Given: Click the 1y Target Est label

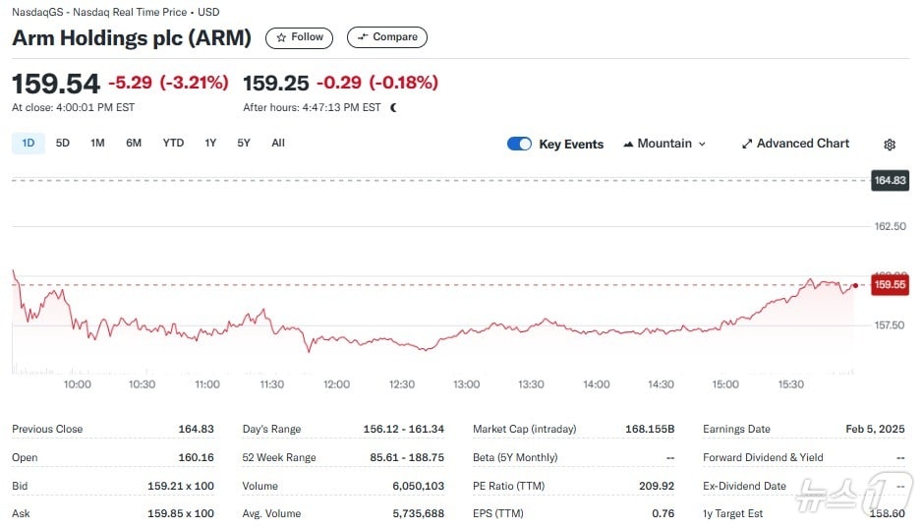Looking at the screenshot, I should [x=733, y=513].
